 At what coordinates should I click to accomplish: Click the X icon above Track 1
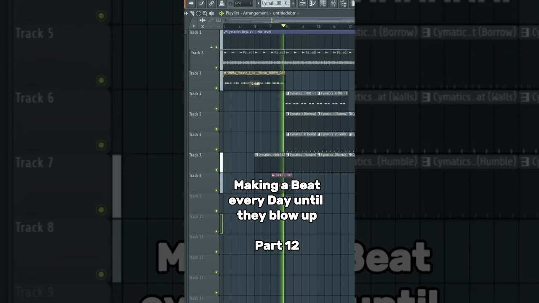click(203, 26)
